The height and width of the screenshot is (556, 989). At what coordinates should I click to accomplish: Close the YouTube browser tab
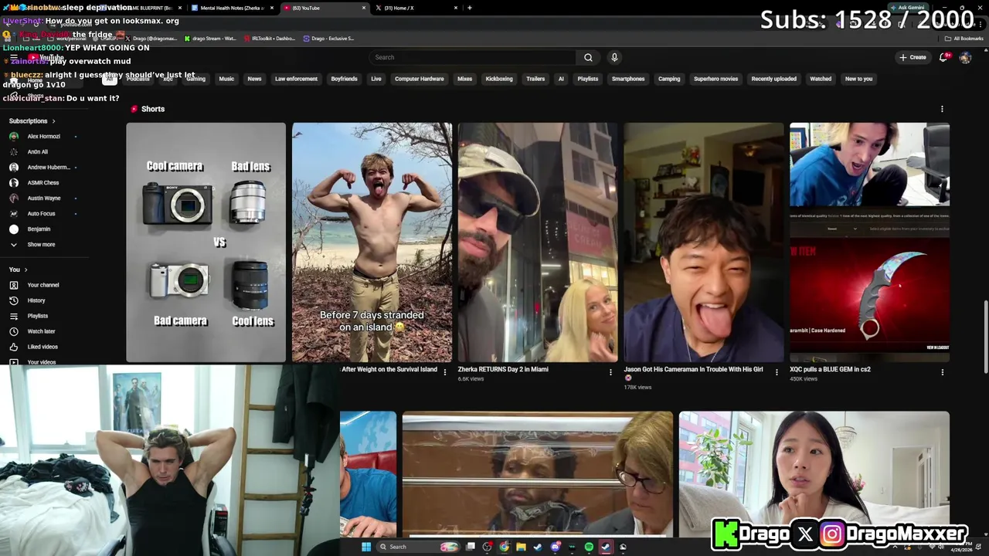(364, 8)
